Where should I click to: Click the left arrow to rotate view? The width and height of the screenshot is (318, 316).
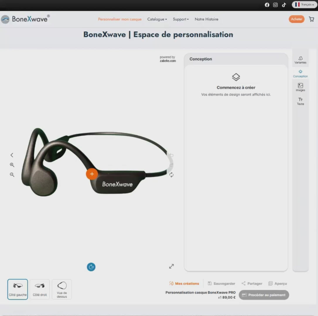(12, 155)
